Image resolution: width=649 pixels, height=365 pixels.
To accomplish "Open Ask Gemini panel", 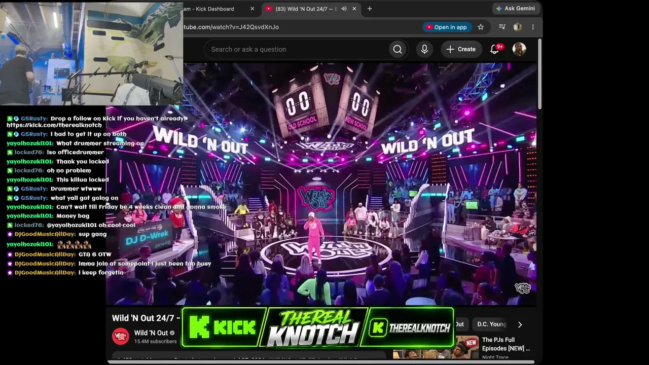I will coord(515,9).
